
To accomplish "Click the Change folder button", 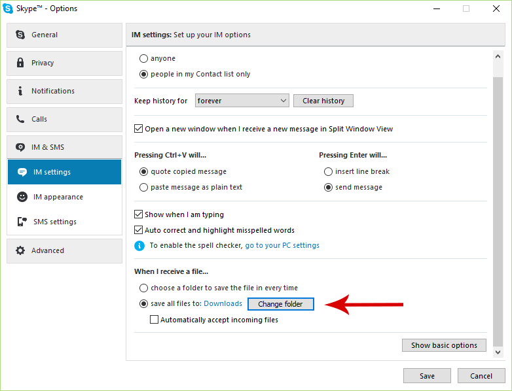I will pos(280,304).
